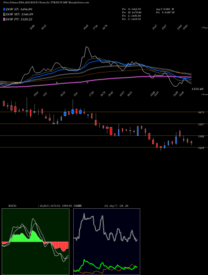This screenshot has height=275, width=208.
Task: Click the 1547 label in the tops row
Action: [155, 27]
